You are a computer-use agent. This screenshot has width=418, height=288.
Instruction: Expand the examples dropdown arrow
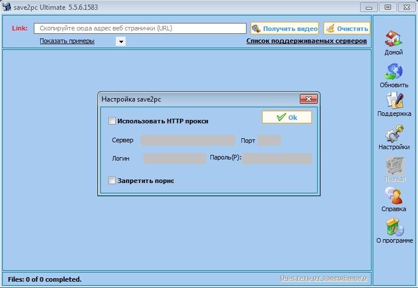click(x=121, y=41)
